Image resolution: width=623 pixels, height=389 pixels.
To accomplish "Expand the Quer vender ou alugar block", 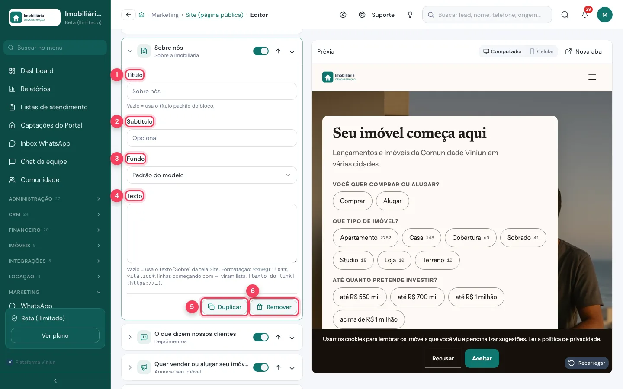I will tap(130, 367).
